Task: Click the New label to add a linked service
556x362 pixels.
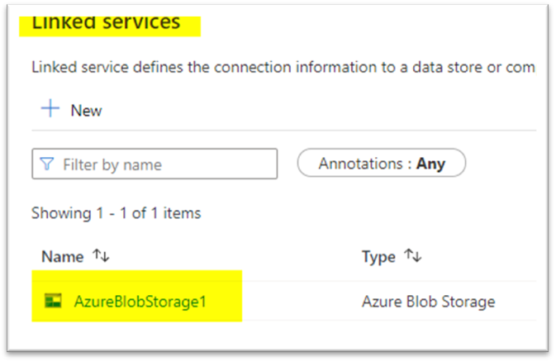Action: [86, 110]
